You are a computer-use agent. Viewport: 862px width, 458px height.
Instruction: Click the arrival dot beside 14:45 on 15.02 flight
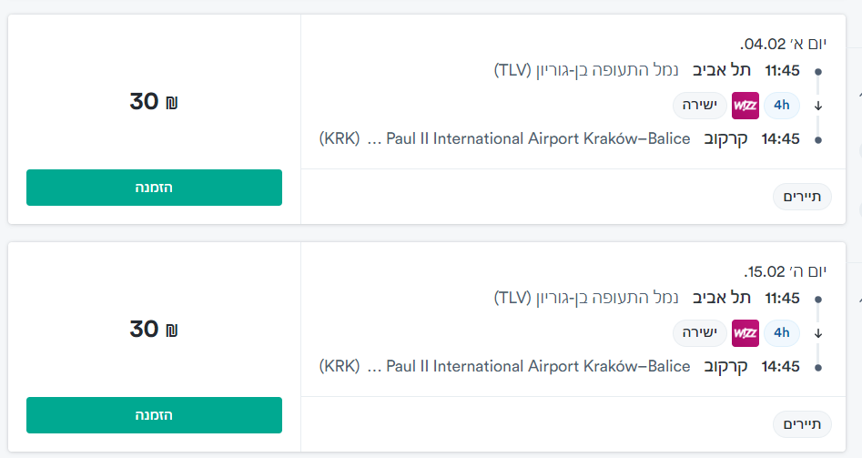[818, 368]
